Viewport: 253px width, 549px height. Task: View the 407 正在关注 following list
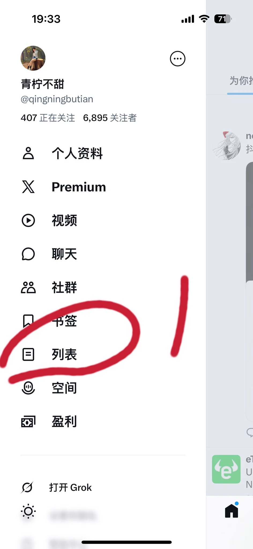[x=48, y=118]
